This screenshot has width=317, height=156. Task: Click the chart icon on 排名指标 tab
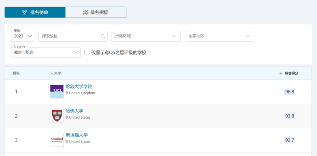[86, 12]
